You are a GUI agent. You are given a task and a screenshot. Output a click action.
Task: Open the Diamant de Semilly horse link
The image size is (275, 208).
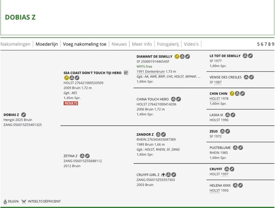coord(154,57)
